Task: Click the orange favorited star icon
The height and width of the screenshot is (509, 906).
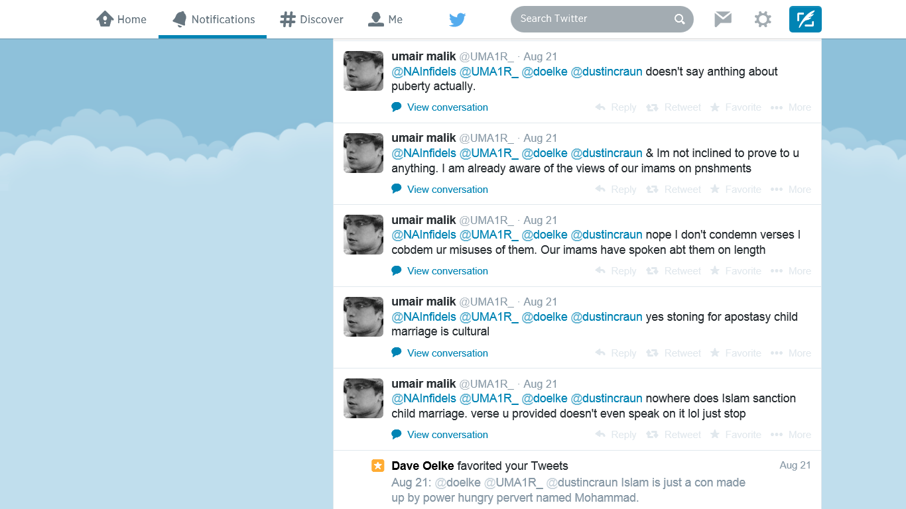Action: 377,466
